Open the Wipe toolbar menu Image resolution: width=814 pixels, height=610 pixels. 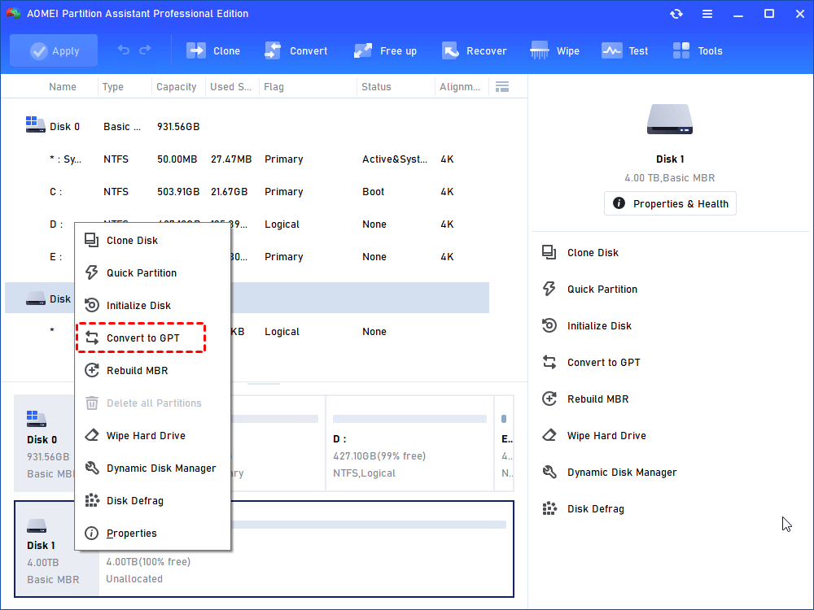pyautogui.click(x=554, y=50)
